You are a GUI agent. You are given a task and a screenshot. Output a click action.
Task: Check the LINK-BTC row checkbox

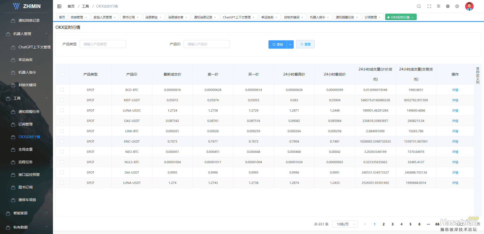pos(62,131)
